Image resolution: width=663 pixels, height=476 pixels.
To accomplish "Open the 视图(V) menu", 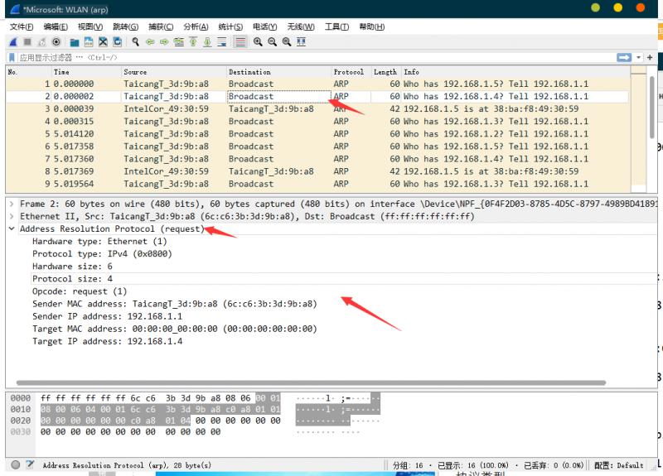I will click(x=90, y=26).
